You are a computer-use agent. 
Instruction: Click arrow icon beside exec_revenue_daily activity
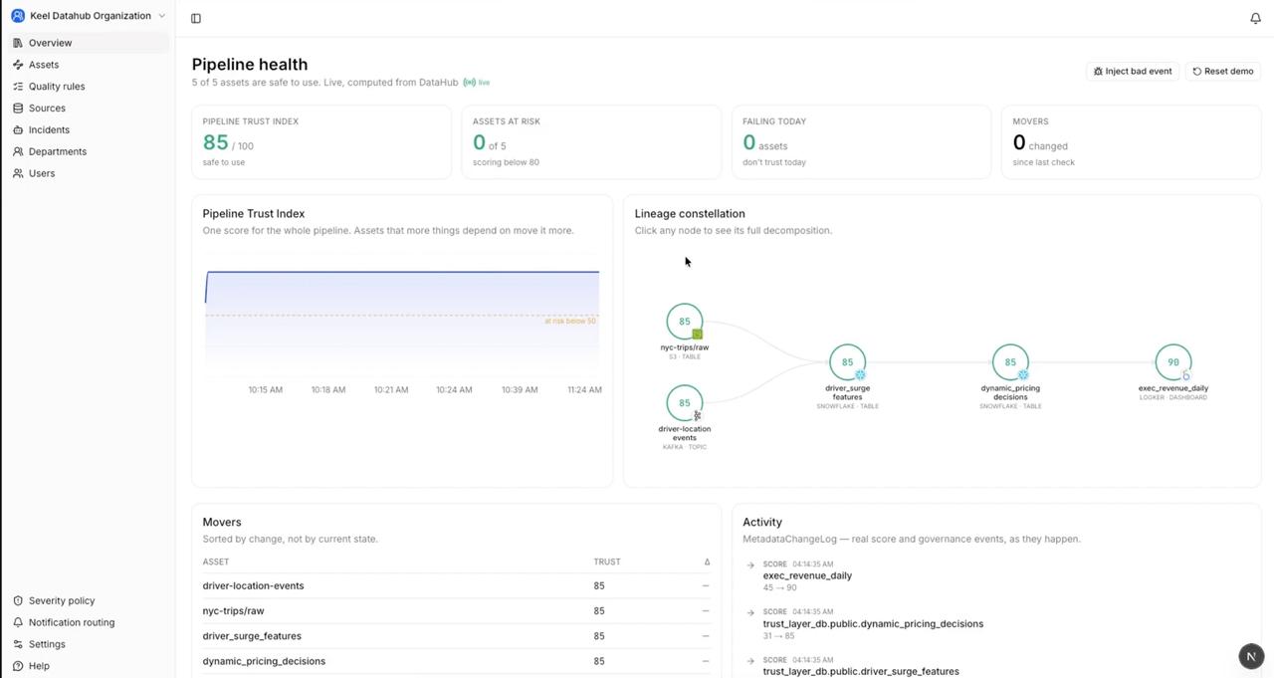tap(750, 565)
